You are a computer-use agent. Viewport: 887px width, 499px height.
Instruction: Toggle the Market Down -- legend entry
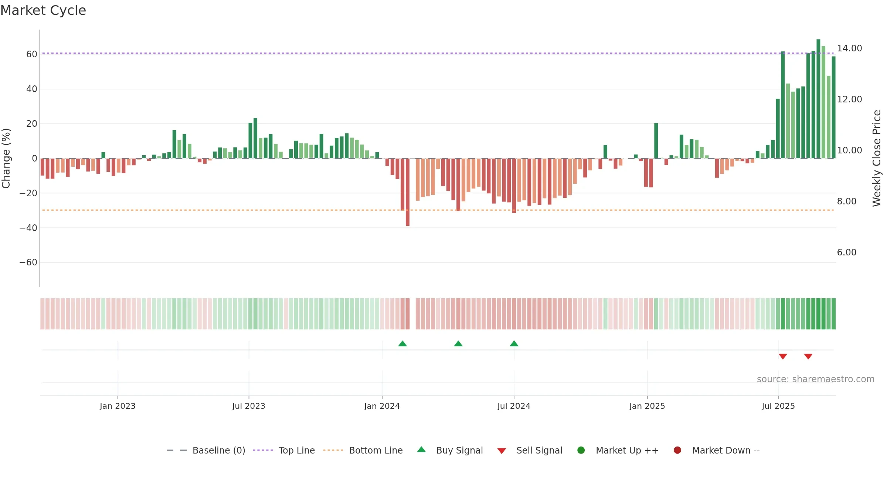pyautogui.click(x=717, y=450)
